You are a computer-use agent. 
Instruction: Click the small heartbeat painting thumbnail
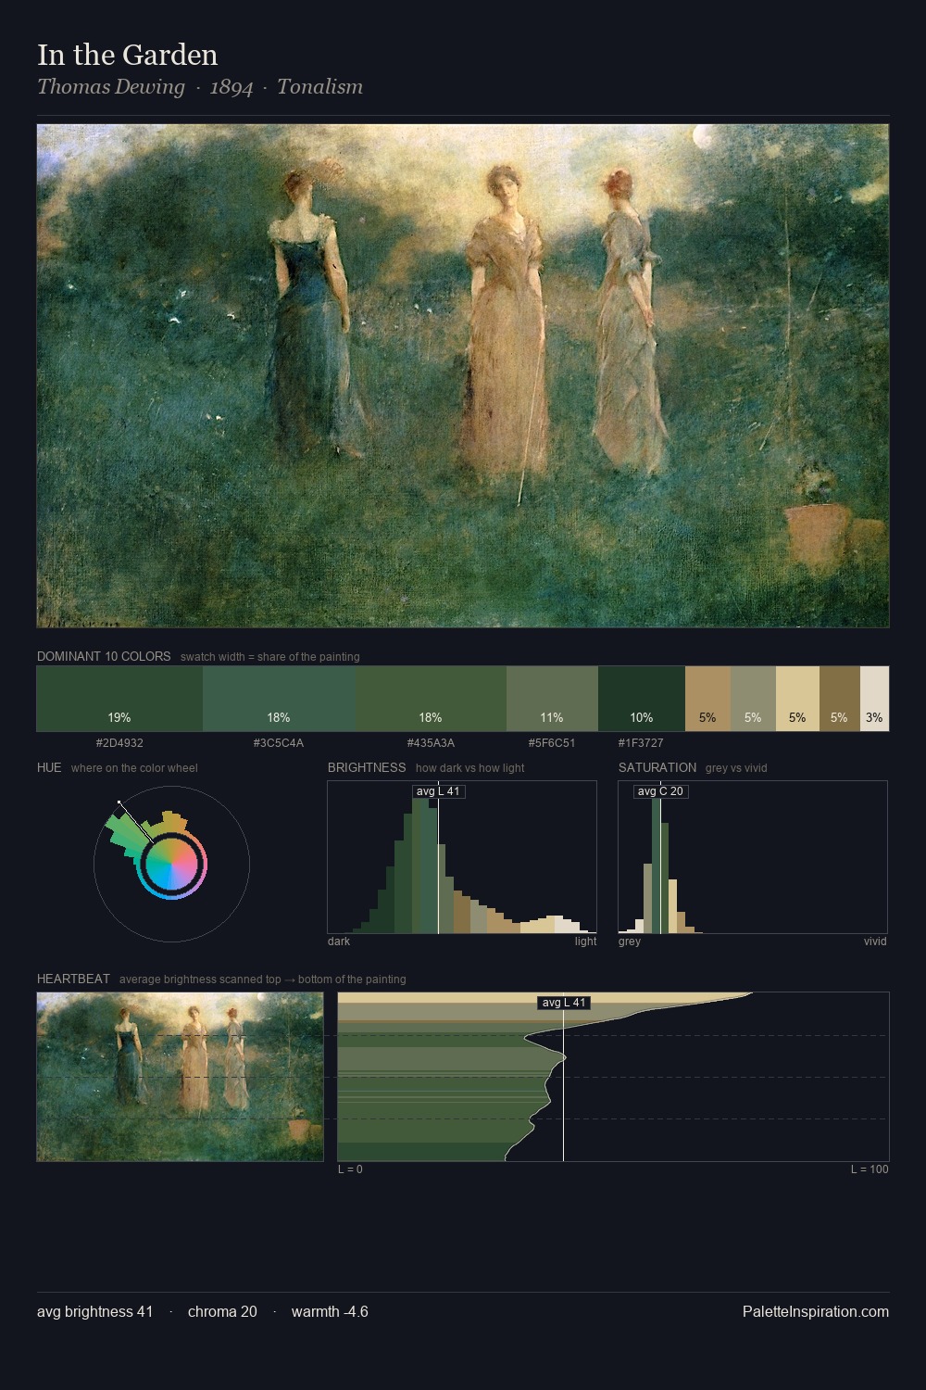point(181,1077)
